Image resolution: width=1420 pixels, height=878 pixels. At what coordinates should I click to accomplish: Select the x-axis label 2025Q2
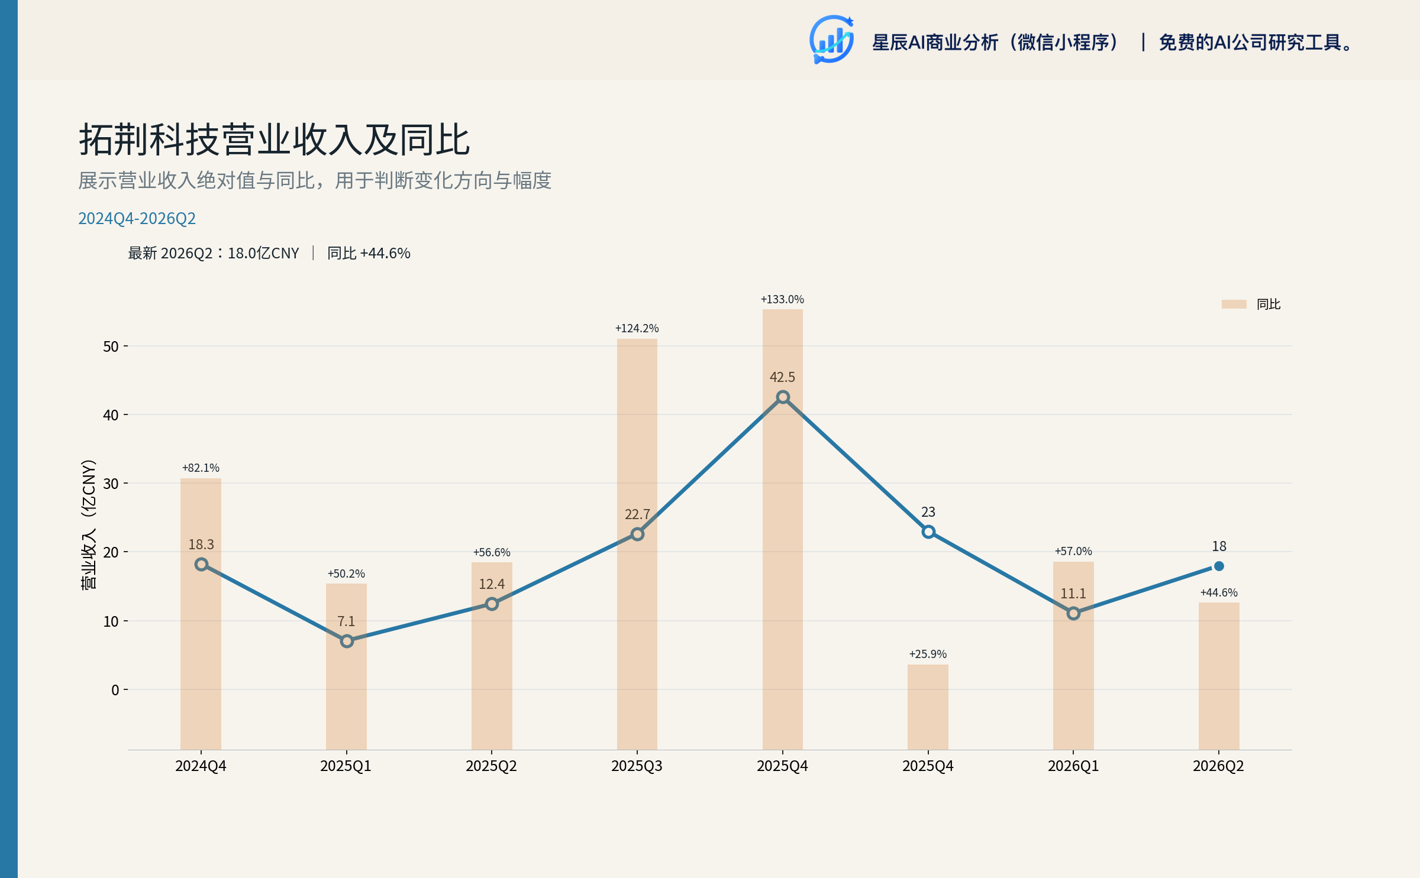[491, 766]
